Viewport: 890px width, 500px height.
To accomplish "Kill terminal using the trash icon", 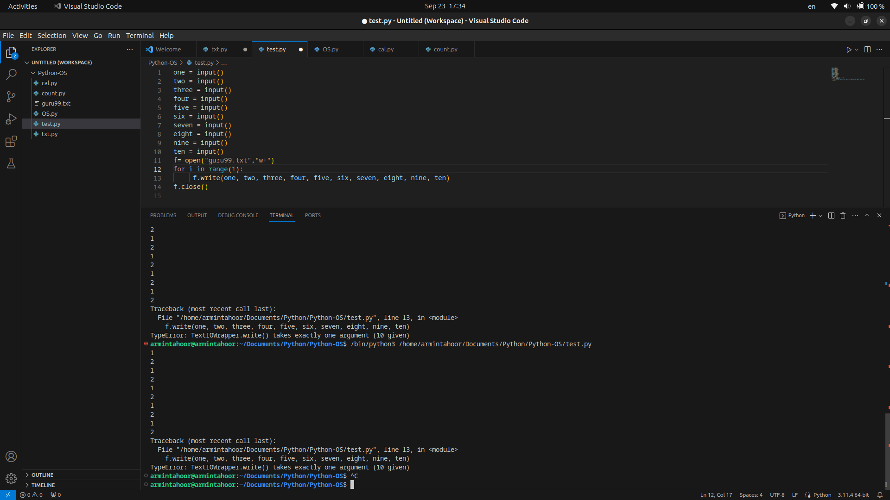I will click(843, 215).
